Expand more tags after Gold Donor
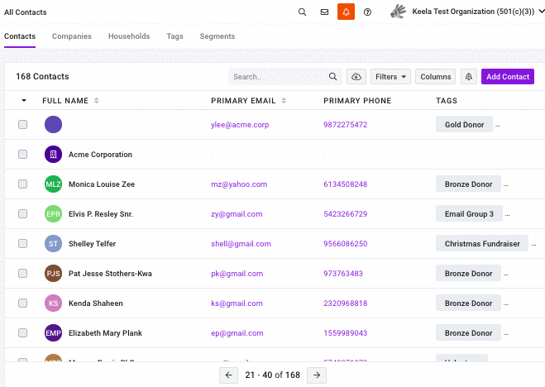 tap(498, 126)
